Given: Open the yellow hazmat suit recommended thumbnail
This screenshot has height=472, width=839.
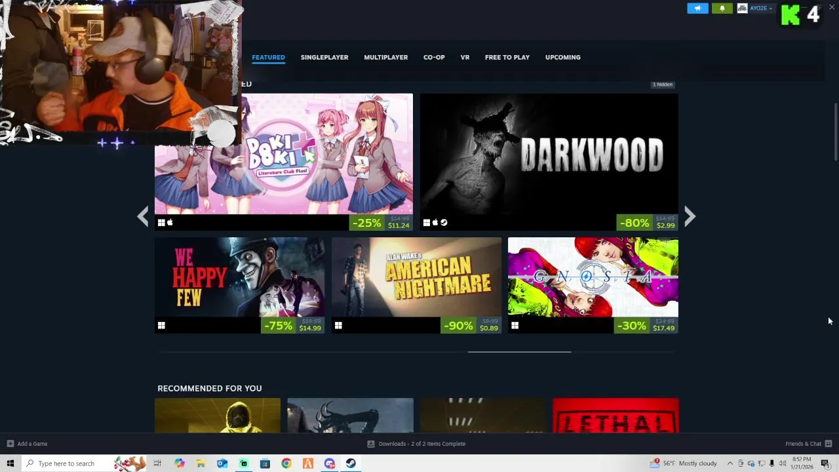Looking at the screenshot, I should click(x=218, y=415).
